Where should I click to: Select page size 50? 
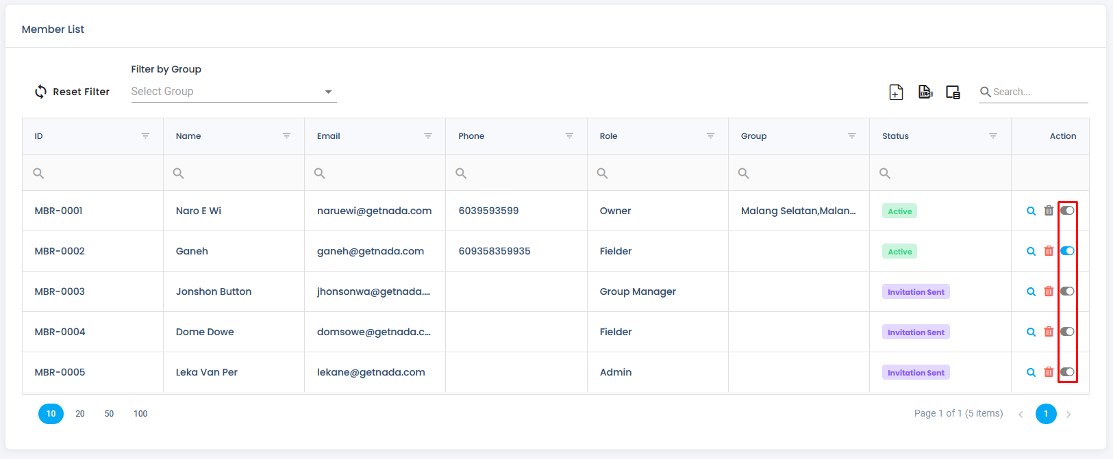tap(109, 414)
